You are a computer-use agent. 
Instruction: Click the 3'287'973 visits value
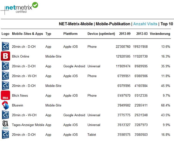point(141,125)
